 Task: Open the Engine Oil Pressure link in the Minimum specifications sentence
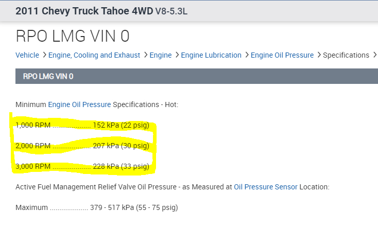79,104
